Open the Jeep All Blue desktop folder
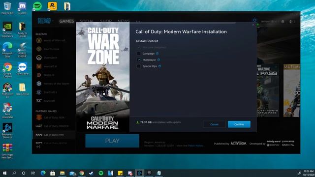The image size is (315, 177). 22,89
